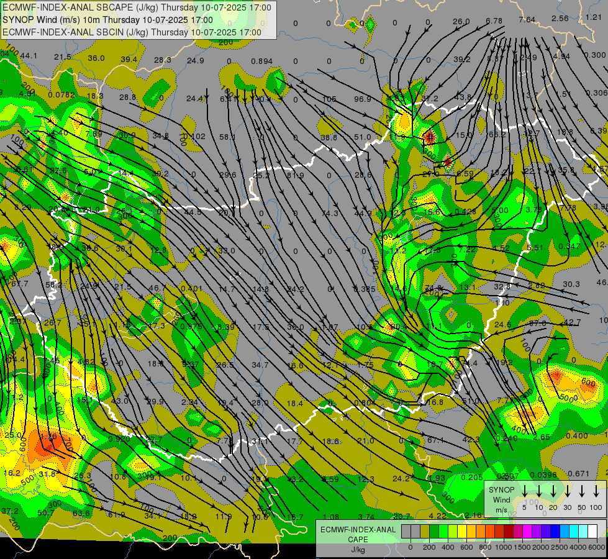This screenshot has width=608, height=559.
Task: Click the 0.401 value on the map
Action: 191,288
